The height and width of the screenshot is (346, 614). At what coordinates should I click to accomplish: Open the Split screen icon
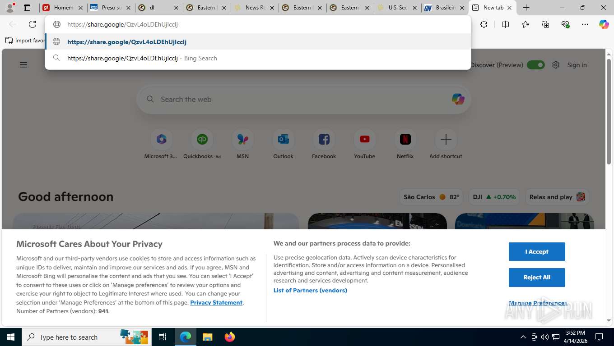(505, 24)
